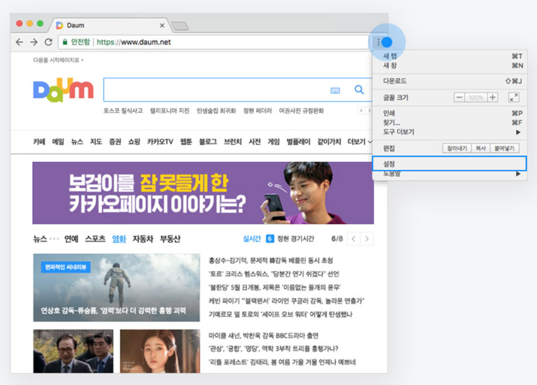Choose '인쇄' in the Chrome menu
The width and height of the screenshot is (537, 385).
click(x=449, y=113)
